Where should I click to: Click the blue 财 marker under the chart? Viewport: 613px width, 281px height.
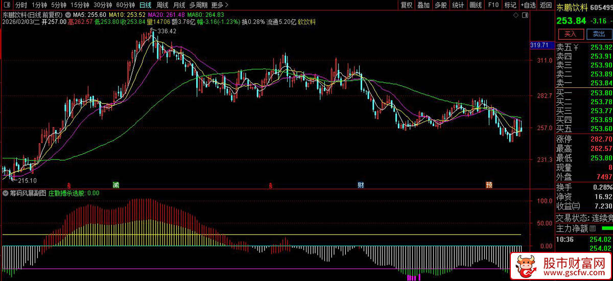[x=360, y=184]
